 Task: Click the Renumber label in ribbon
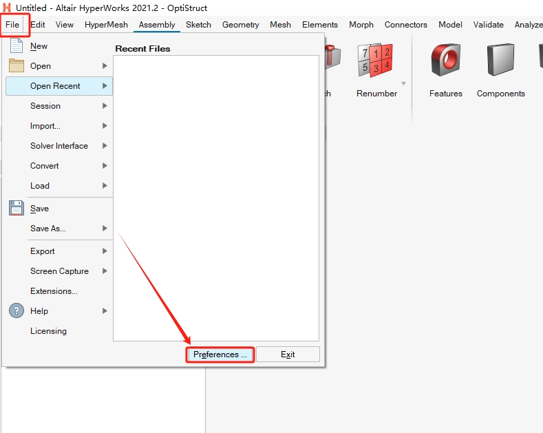(376, 94)
